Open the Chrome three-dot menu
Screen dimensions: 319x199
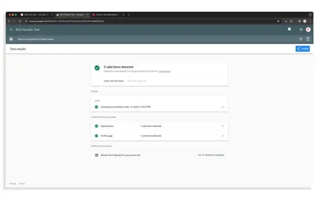click(310, 21)
